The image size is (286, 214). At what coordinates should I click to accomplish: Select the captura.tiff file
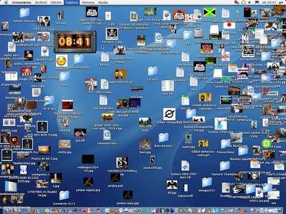click(x=185, y=188)
